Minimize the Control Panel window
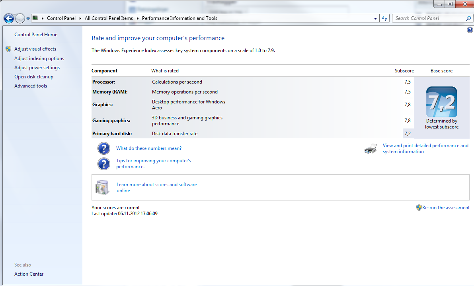Screen dimensions: 474x286 tap(439, 4)
